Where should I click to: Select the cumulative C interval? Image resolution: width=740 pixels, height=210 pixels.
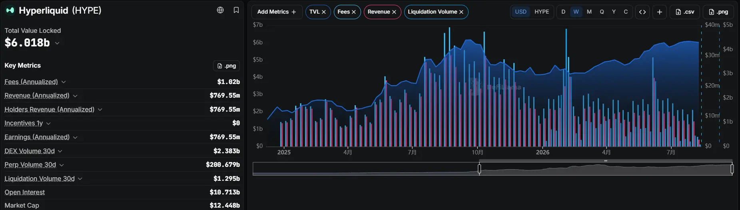626,12
